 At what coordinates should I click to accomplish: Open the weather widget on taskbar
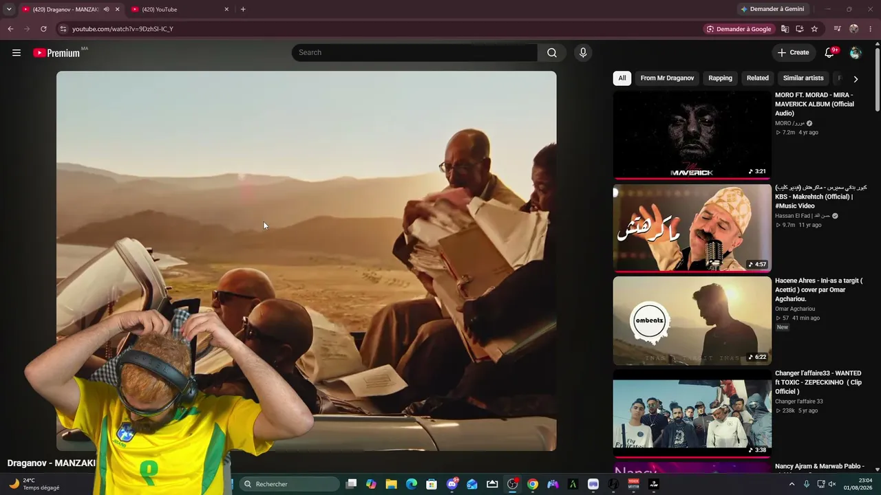click(34, 484)
